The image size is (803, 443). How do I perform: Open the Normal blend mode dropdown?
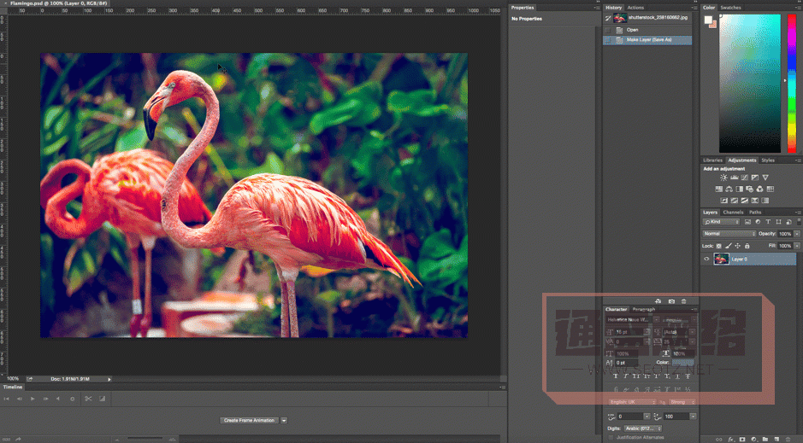pyautogui.click(x=729, y=233)
